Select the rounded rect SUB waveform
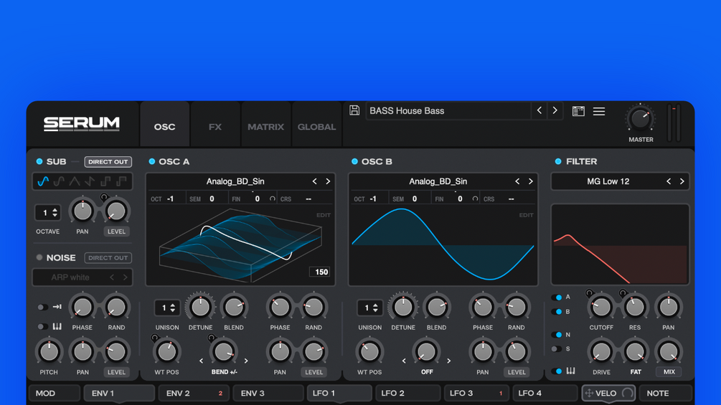721x405 pixels. coord(59,181)
